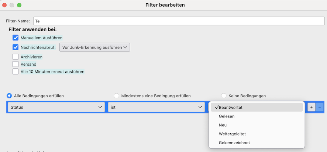This screenshot has width=327, height=152.
Task: Select the Keine Bedingungen radio button
Action: pyautogui.click(x=224, y=96)
